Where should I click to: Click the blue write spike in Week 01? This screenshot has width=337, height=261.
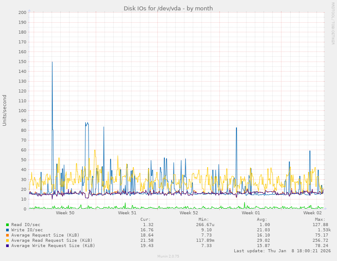(236, 128)
